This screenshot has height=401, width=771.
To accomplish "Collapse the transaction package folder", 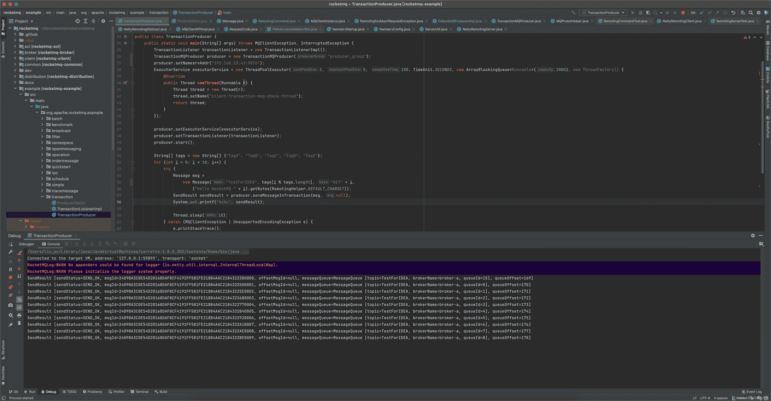I will coord(42,197).
